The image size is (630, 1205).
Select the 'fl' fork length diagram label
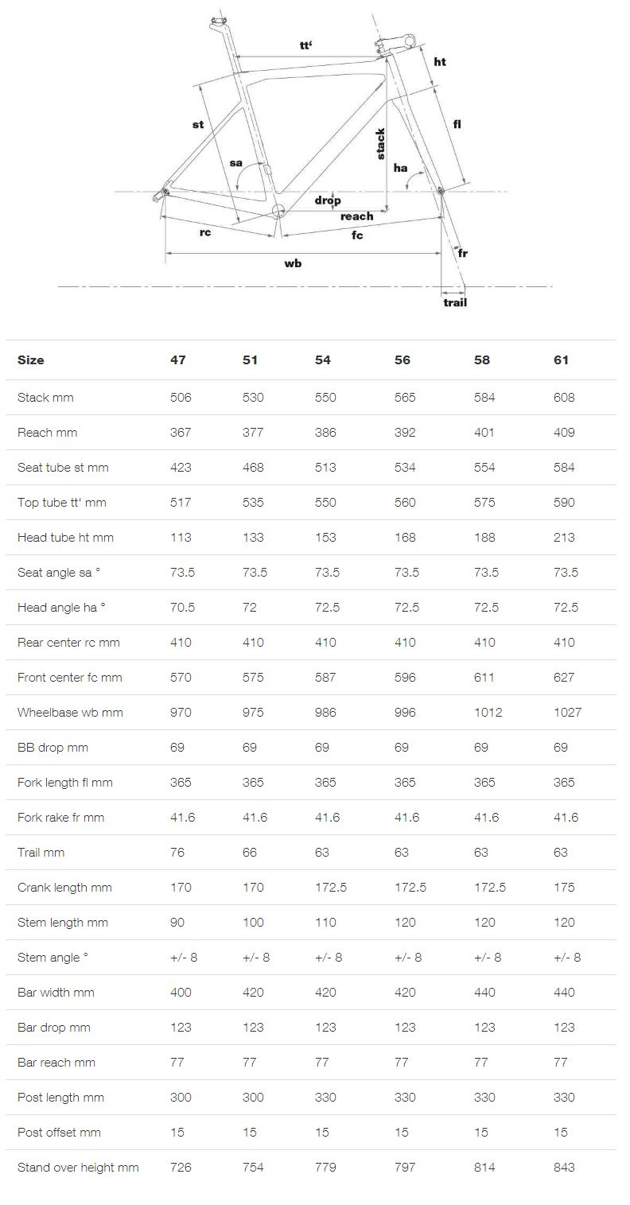point(457,124)
